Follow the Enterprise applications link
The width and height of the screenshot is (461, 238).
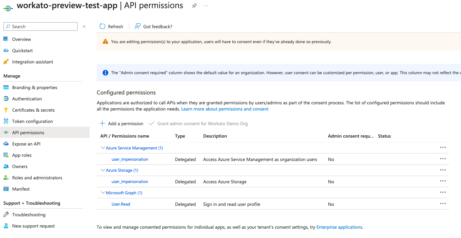pyautogui.click(x=339, y=227)
